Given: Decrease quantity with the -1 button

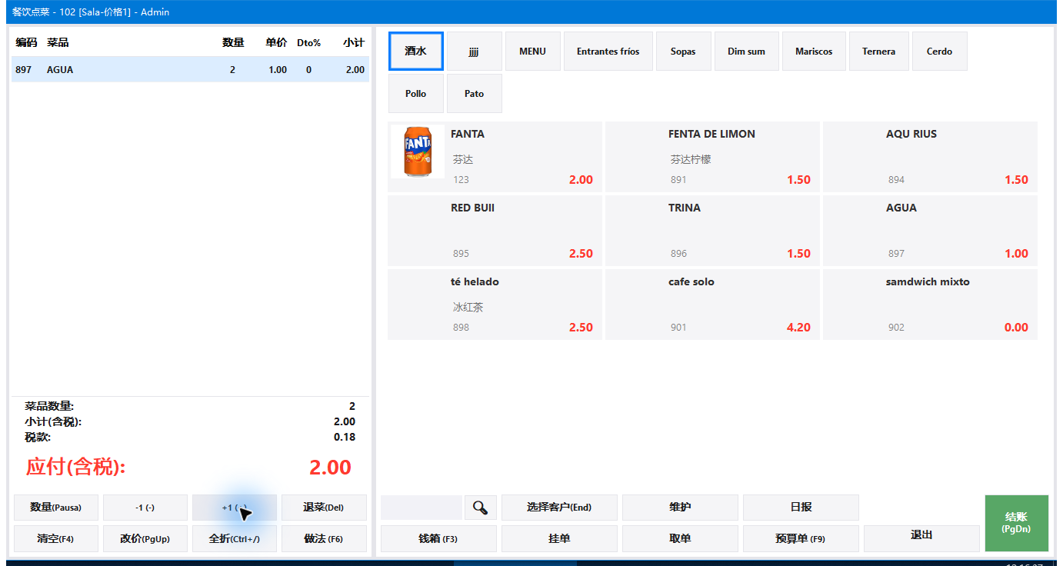Looking at the screenshot, I should point(145,508).
